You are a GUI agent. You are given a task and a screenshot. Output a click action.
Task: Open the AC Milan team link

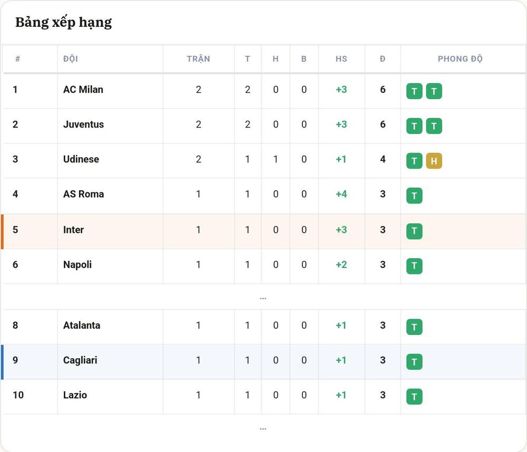83,90
